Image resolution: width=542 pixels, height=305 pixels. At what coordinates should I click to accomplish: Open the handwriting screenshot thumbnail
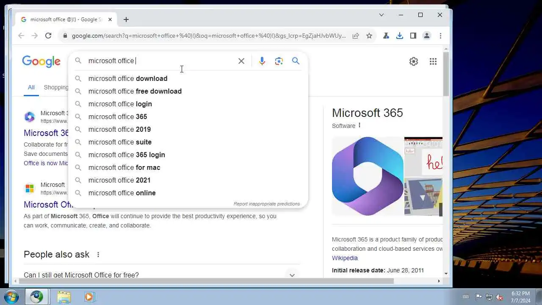click(423, 156)
